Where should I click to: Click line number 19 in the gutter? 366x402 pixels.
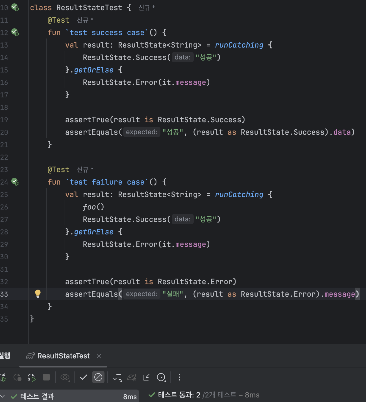(x=4, y=120)
